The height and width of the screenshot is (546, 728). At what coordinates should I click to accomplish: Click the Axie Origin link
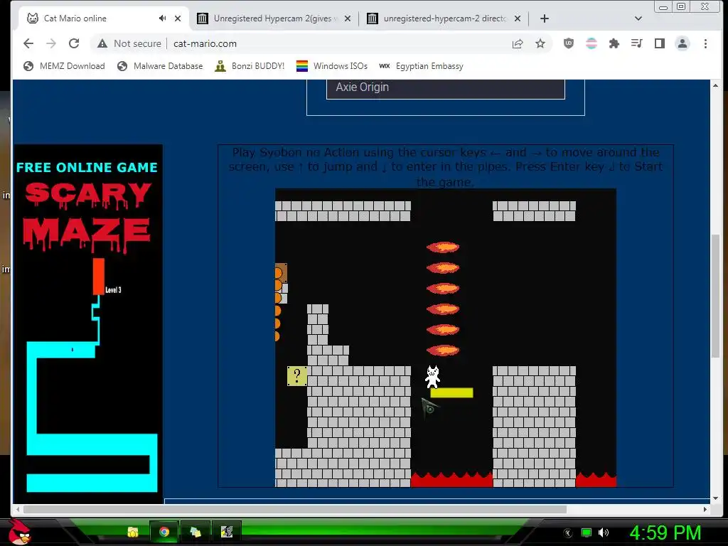point(362,87)
